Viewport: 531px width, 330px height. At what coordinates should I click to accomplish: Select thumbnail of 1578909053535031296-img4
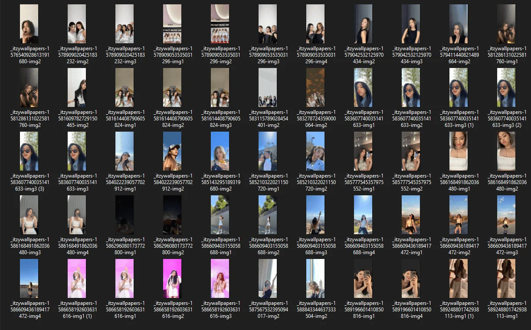[x=315, y=24]
